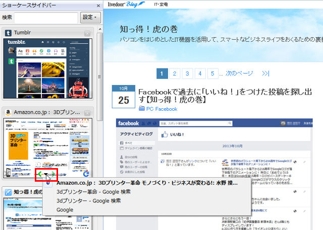Click the Facebook search box in article image
The width and height of the screenshot is (323, 230).
click(x=196, y=123)
